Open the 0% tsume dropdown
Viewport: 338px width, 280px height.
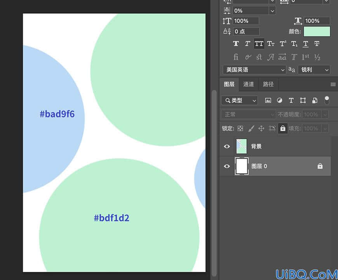(272, 10)
